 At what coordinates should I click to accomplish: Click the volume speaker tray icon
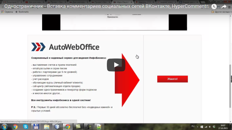210,127
